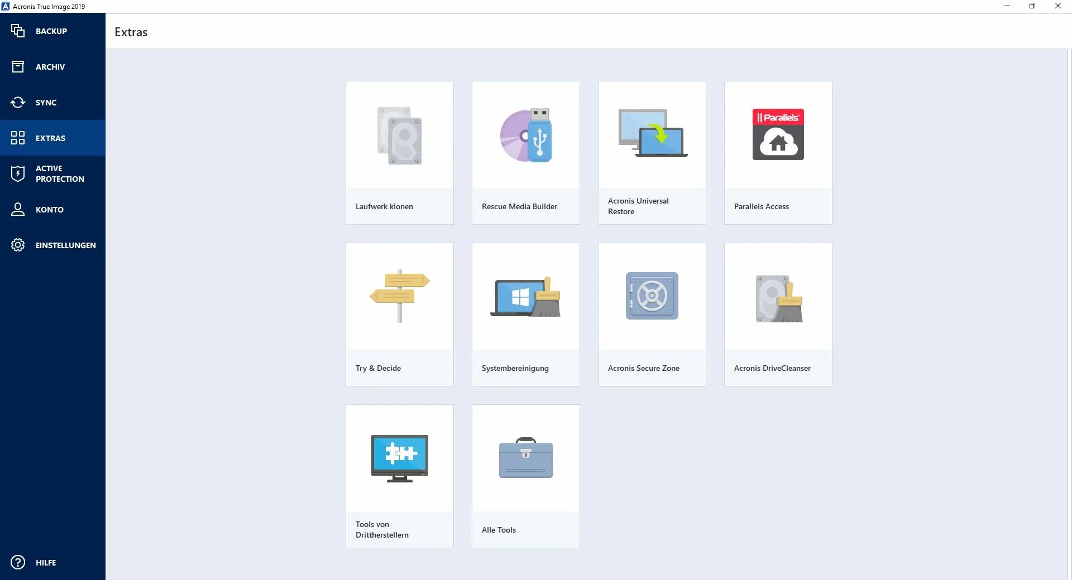Click the Einstellungen gear icon
The height and width of the screenshot is (580, 1072).
18,245
